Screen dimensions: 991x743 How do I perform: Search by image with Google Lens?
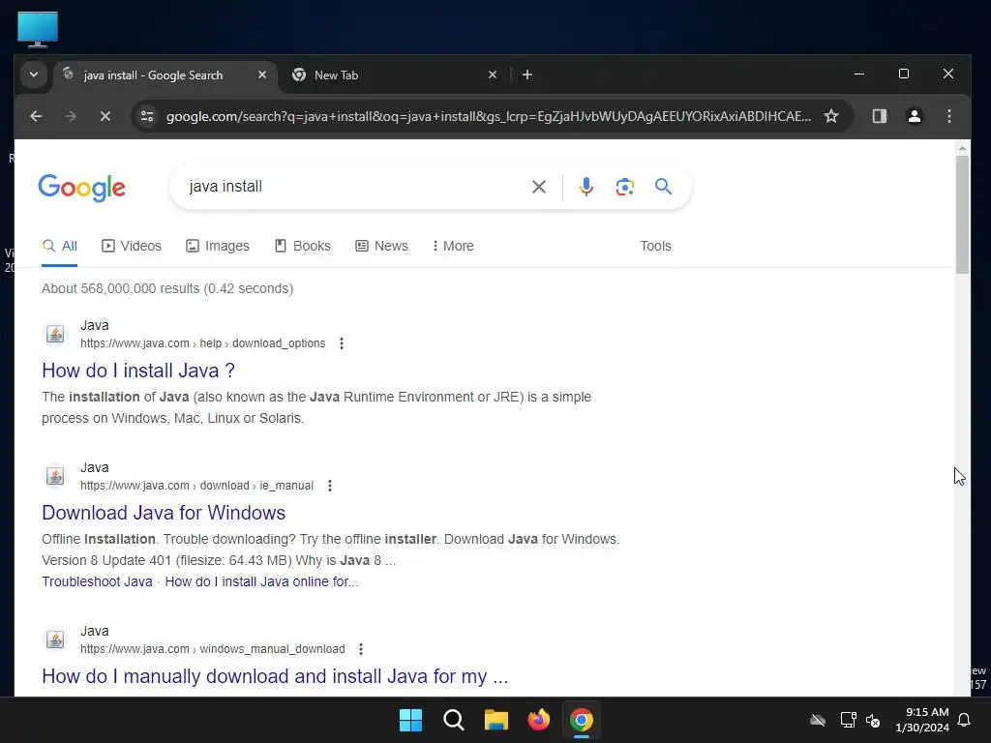click(x=624, y=187)
